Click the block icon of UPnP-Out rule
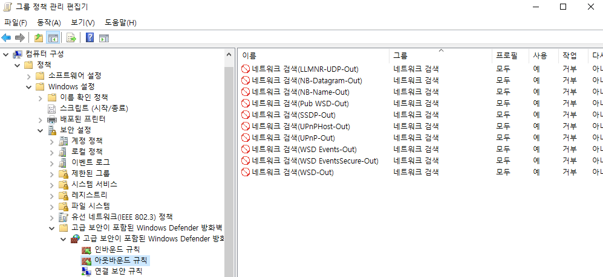603x277 pixels. pos(246,138)
